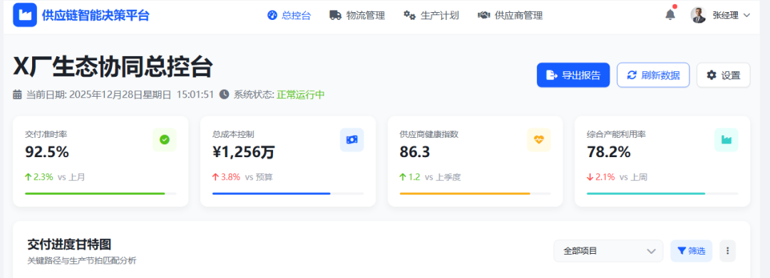Image resolution: width=770 pixels, height=278 pixels.
Task: Click the money icon on 总成本控制 card
Action: pyautogui.click(x=351, y=140)
